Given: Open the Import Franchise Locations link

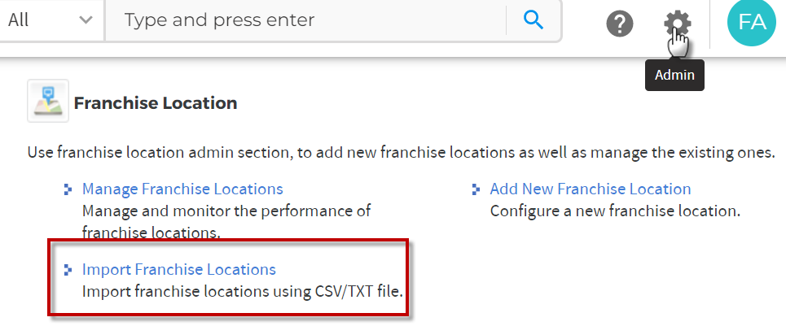Looking at the screenshot, I should point(179,270).
